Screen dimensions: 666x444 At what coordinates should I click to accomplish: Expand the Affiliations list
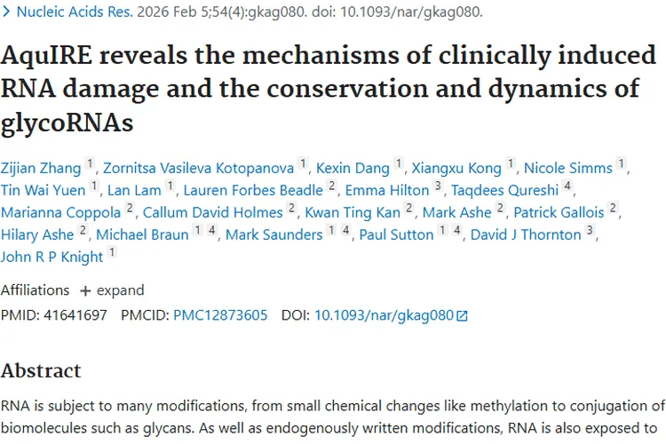click(x=112, y=290)
